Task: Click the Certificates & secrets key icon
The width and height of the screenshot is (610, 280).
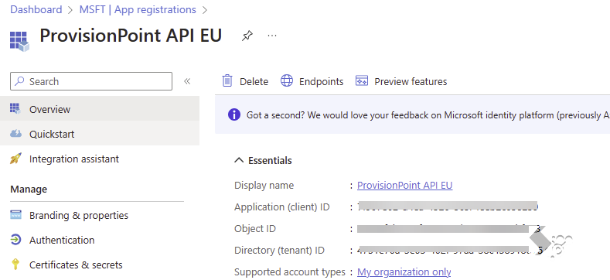Action: 15,265
